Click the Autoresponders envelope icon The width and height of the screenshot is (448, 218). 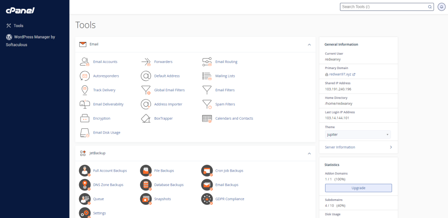[x=85, y=76]
